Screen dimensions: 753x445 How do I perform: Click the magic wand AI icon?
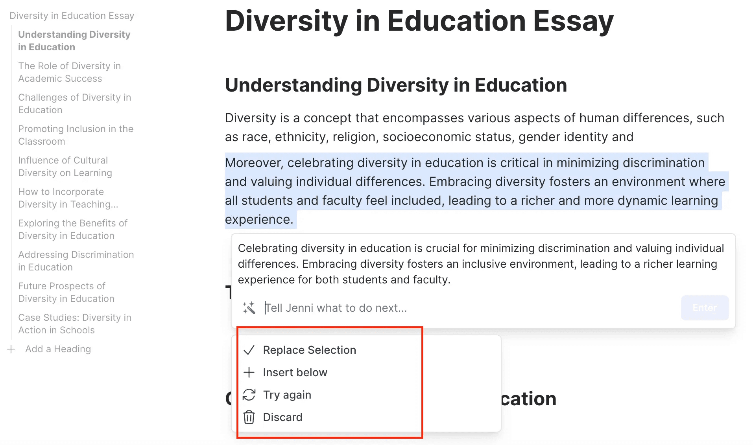tap(249, 308)
